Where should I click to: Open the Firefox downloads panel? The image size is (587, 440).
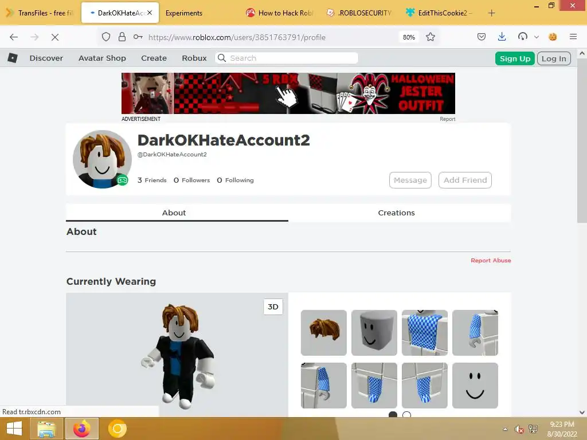[x=502, y=37]
